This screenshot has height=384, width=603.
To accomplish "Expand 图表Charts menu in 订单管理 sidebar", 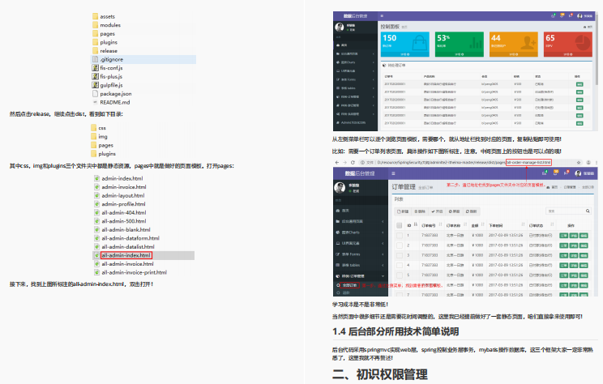I will [361, 233].
